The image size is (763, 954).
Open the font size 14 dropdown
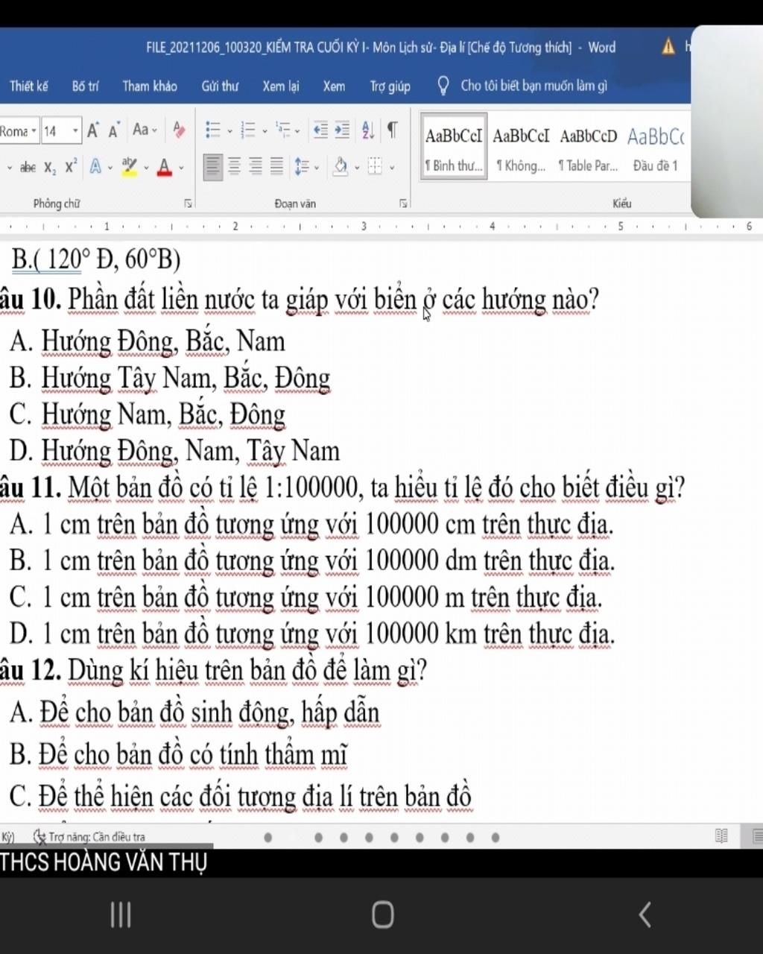(x=75, y=132)
